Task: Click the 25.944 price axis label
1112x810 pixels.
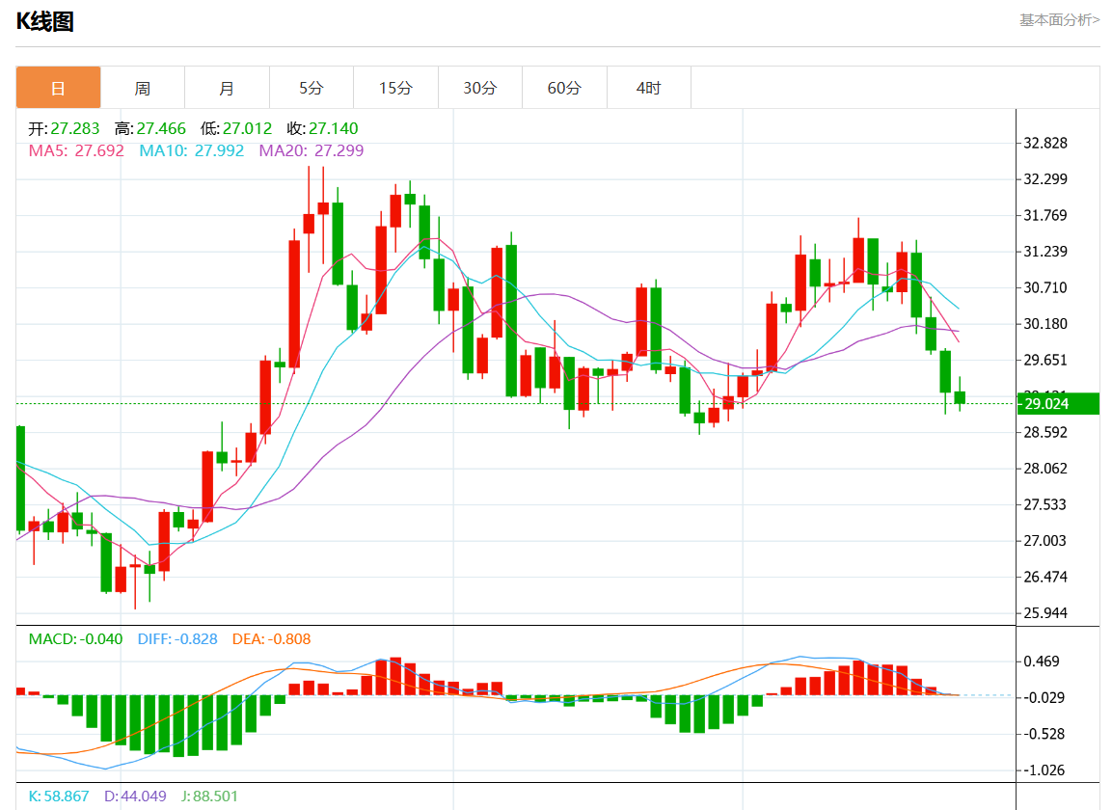Action: tap(1045, 613)
